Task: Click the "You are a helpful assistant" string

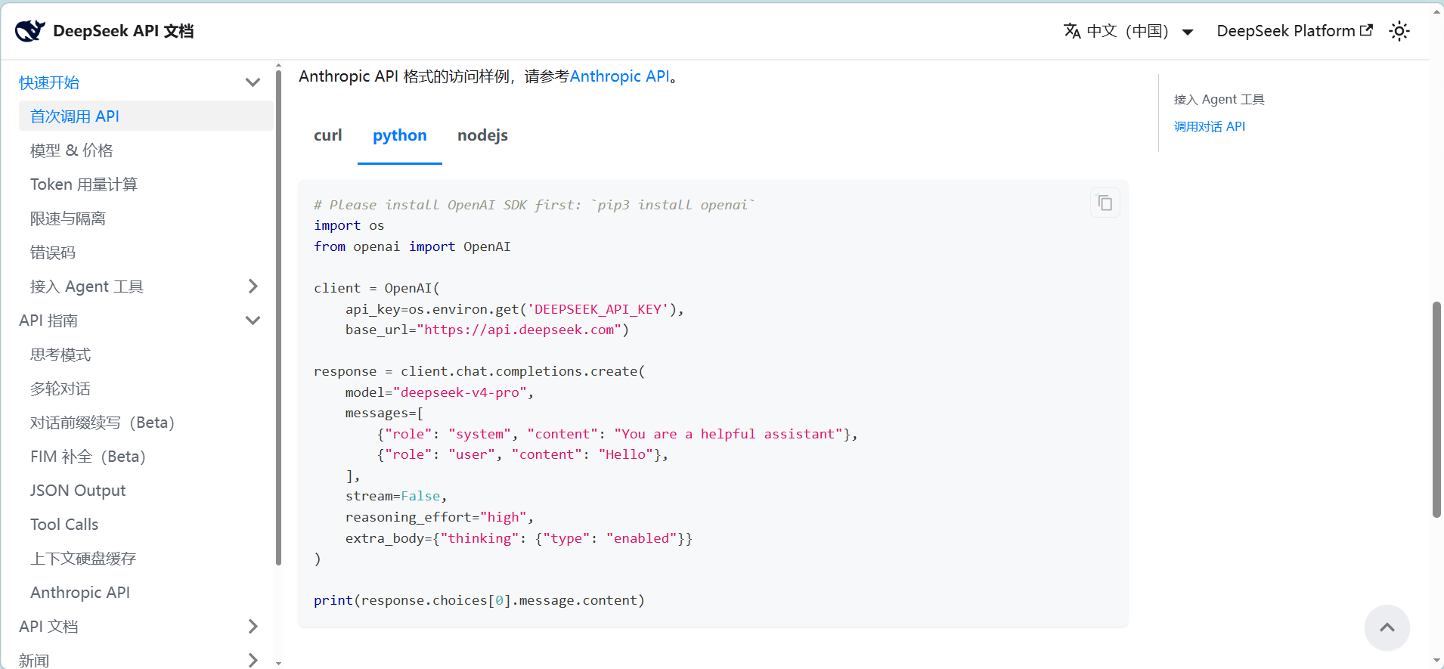Action: click(728, 434)
